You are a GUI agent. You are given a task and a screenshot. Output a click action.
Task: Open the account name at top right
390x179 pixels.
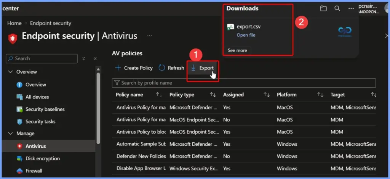coord(369,8)
